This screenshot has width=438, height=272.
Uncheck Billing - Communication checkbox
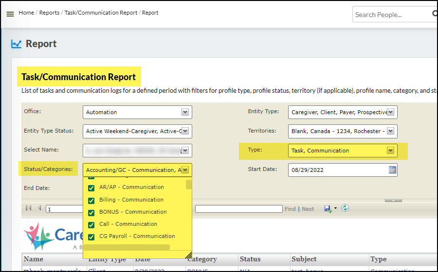click(91, 200)
